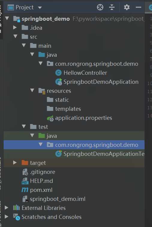Collapse the blue java source folder arrow
Screen dimensions: 152x227
coord(32,54)
